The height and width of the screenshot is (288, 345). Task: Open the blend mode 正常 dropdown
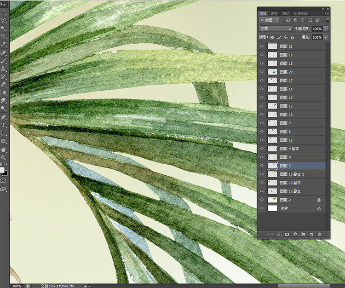(275, 29)
